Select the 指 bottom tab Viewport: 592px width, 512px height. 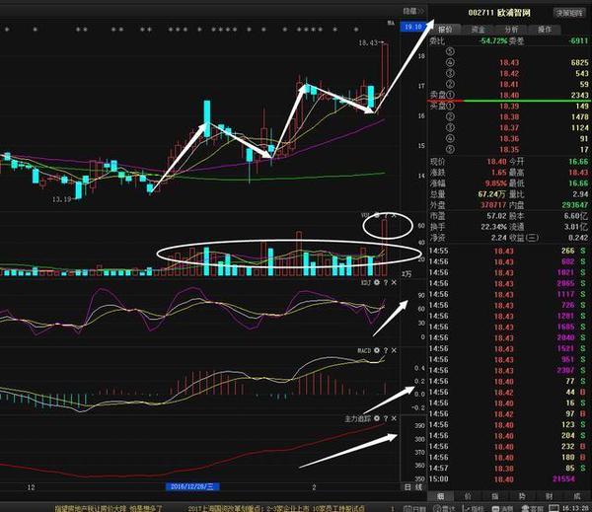point(495,496)
